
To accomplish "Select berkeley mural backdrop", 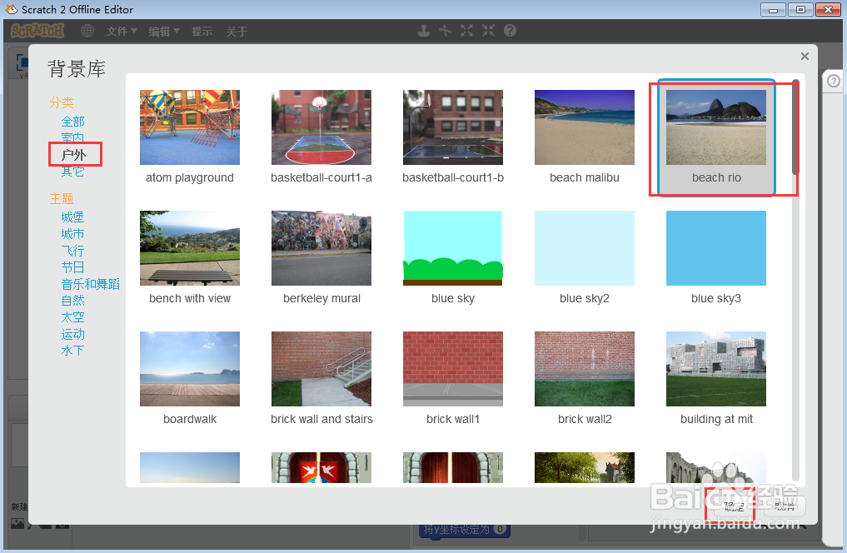I will [321, 258].
